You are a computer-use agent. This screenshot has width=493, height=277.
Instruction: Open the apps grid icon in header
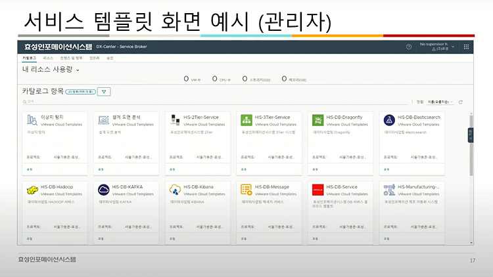(466, 47)
